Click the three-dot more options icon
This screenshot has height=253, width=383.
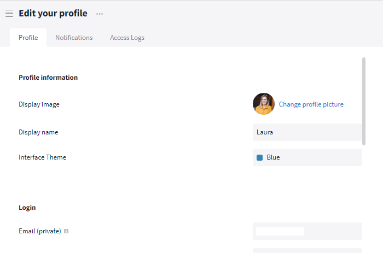(x=99, y=14)
